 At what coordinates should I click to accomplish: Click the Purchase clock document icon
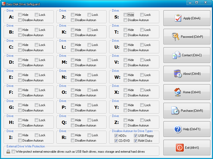(x=175, y=111)
